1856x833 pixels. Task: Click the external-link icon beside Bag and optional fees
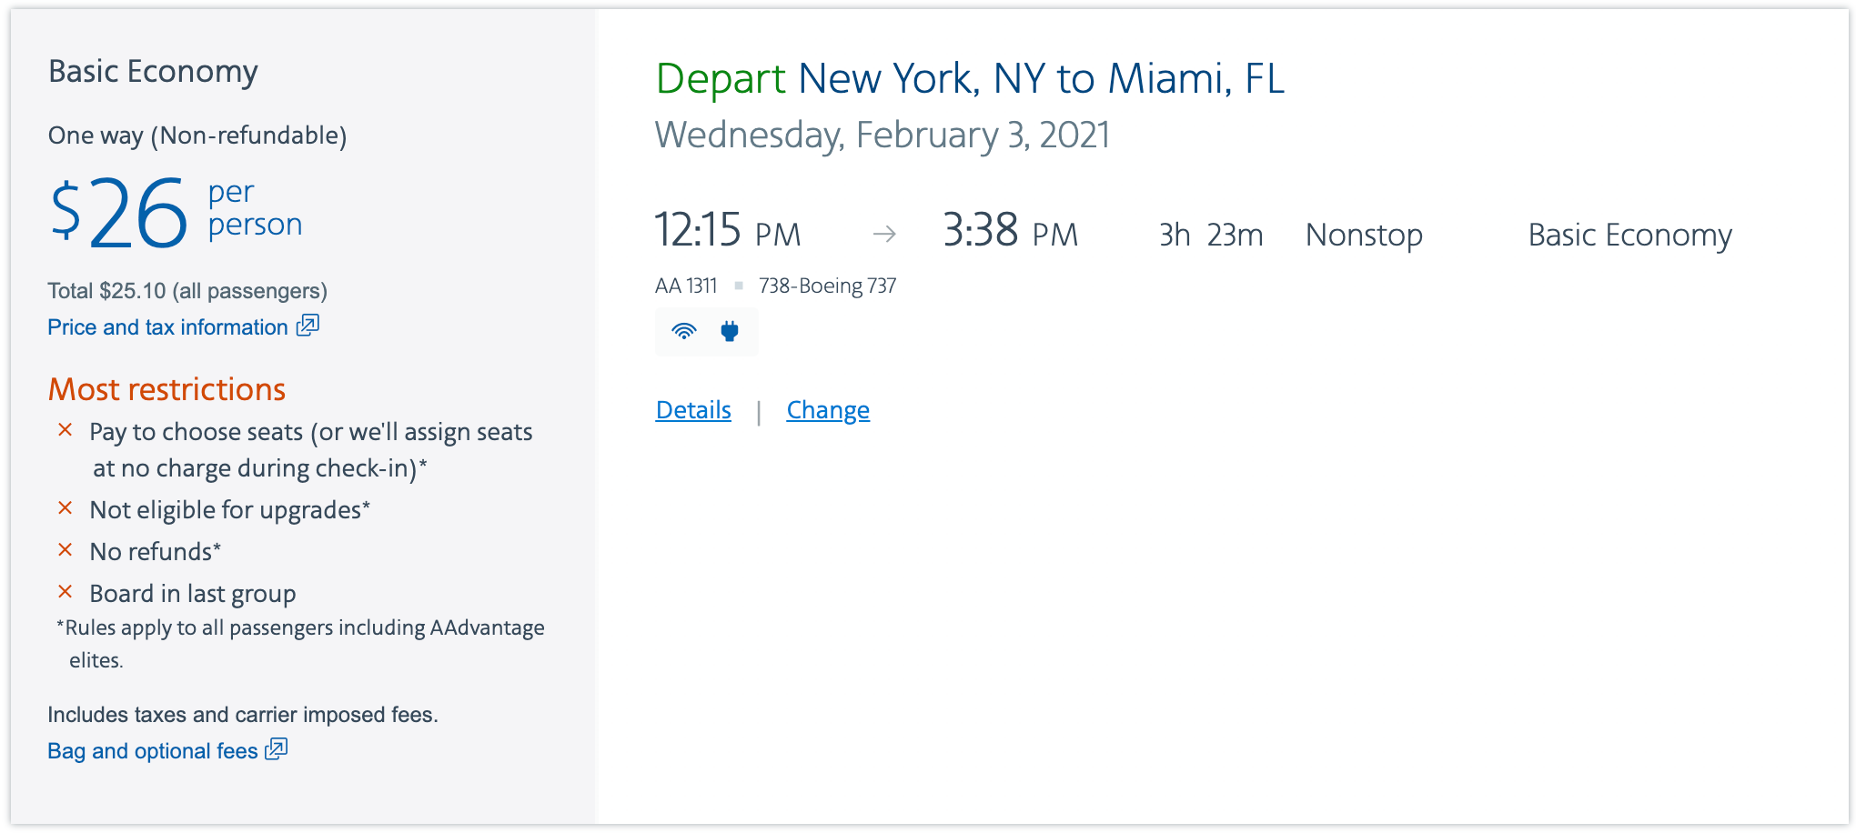click(x=277, y=749)
